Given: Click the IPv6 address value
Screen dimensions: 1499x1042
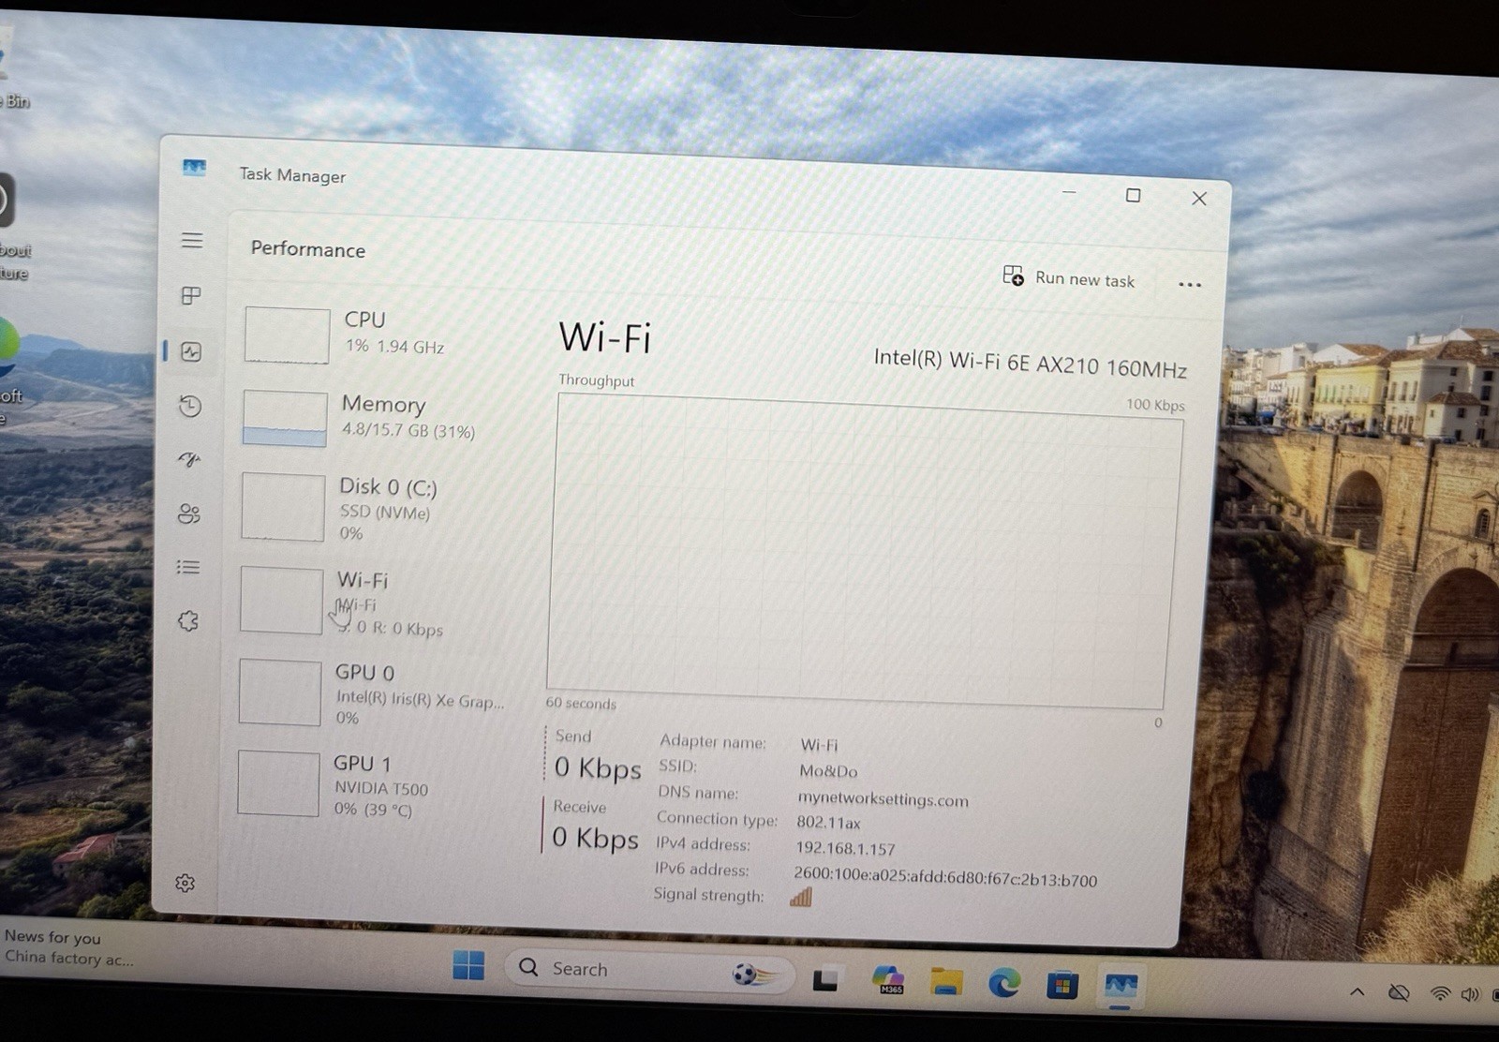Looking at the screenshot, I should (x=945, y=879).
